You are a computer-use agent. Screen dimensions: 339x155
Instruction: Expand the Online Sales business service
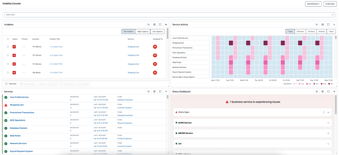coord(328,112)
